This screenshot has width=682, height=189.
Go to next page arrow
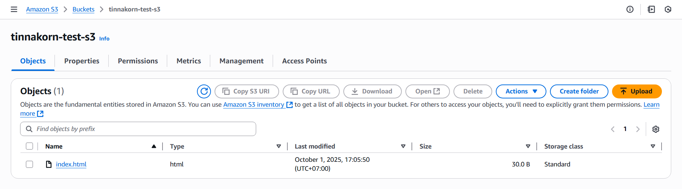638,129
